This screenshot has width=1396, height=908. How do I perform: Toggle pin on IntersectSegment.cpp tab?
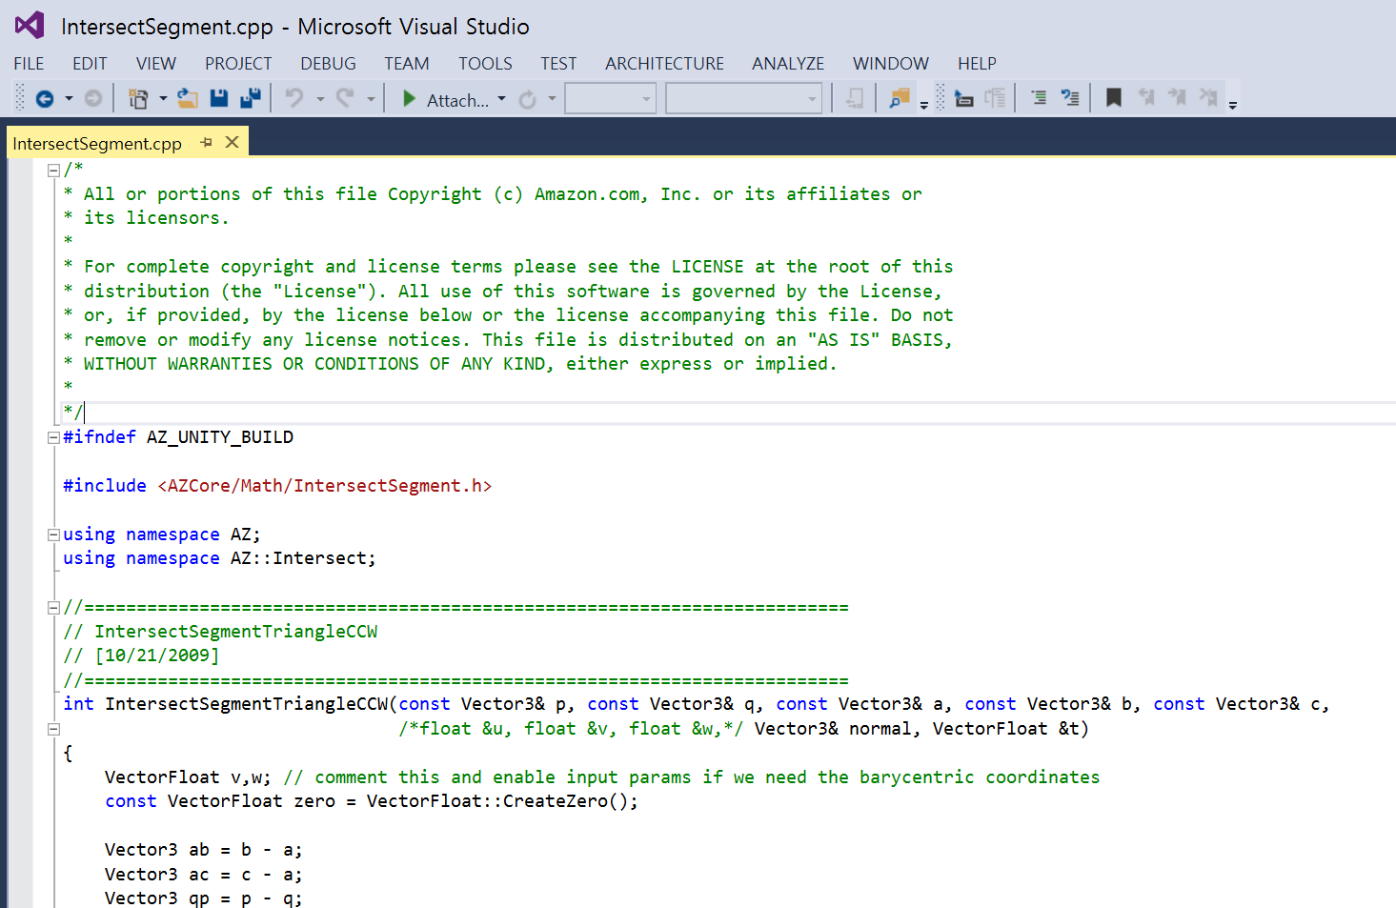coord(206,143)
